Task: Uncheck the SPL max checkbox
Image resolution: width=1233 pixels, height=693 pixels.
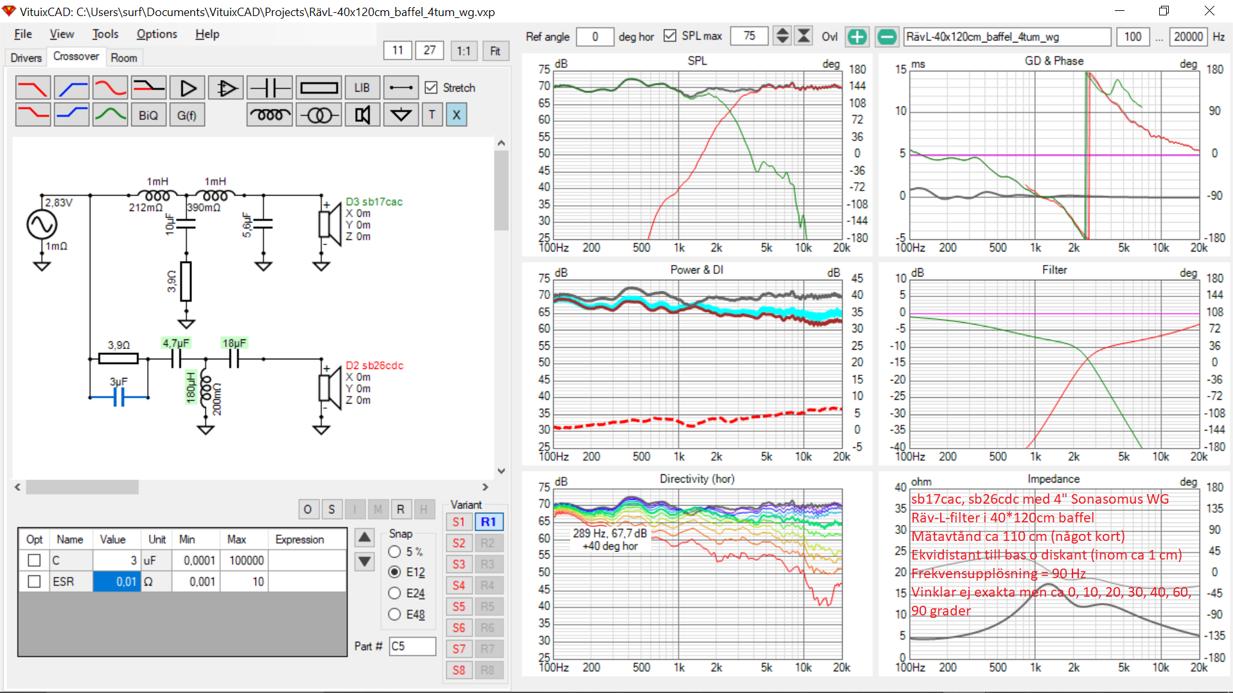Action: [x=670, y=36]
